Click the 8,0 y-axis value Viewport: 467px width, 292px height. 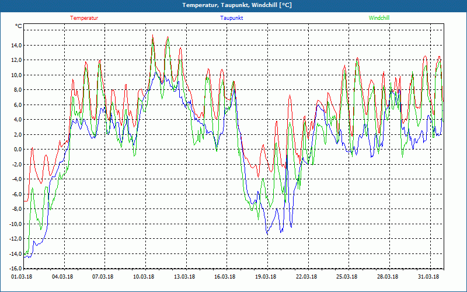[18, 90]
